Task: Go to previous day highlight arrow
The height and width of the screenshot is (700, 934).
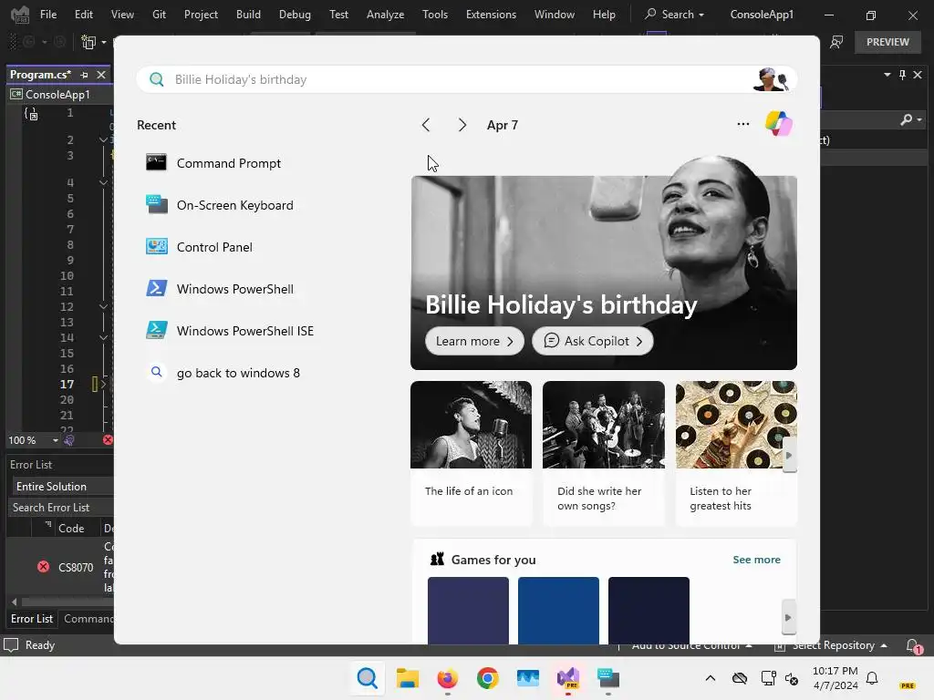Action: click(x=426, y=125)
